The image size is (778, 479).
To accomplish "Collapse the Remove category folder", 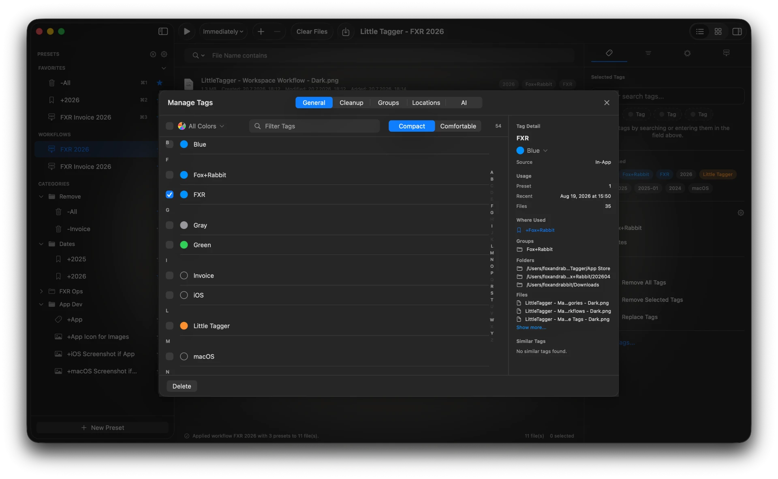I will (x=41, y=197).
